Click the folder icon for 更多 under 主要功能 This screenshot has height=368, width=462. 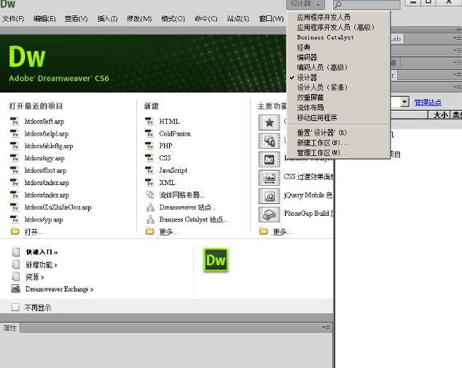point(264,231)
